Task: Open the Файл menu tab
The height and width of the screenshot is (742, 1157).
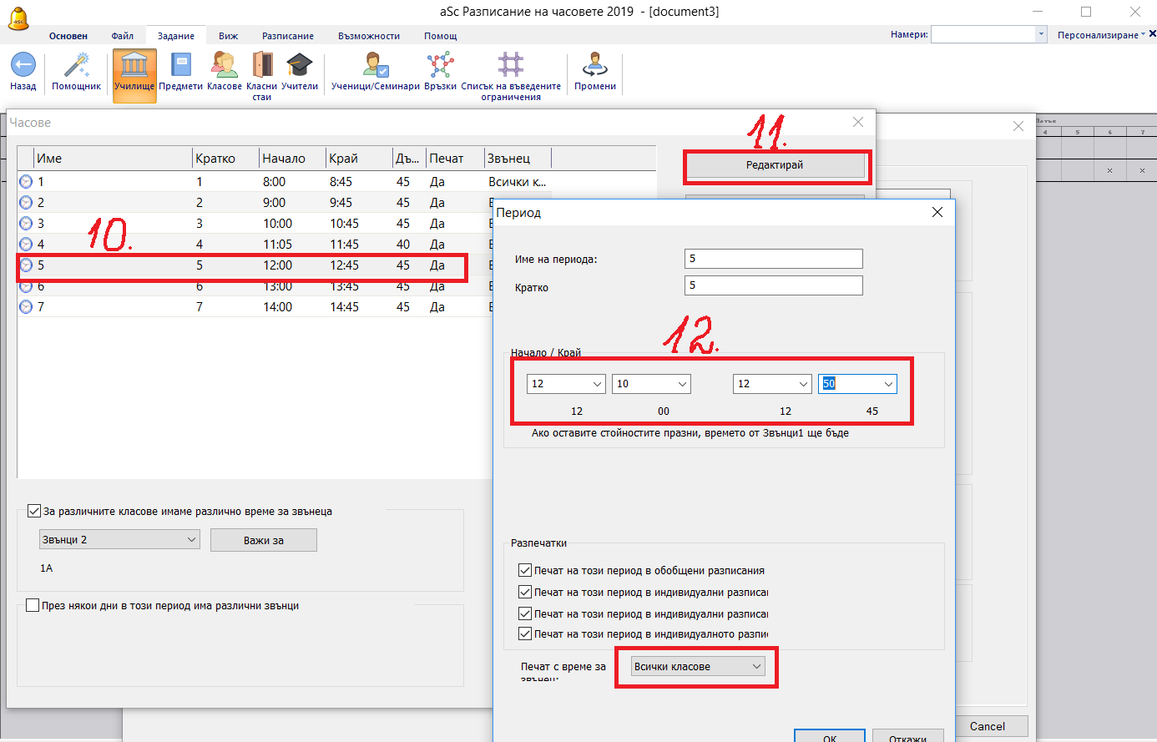Action: pyautogui.click(x=123, y=36)
